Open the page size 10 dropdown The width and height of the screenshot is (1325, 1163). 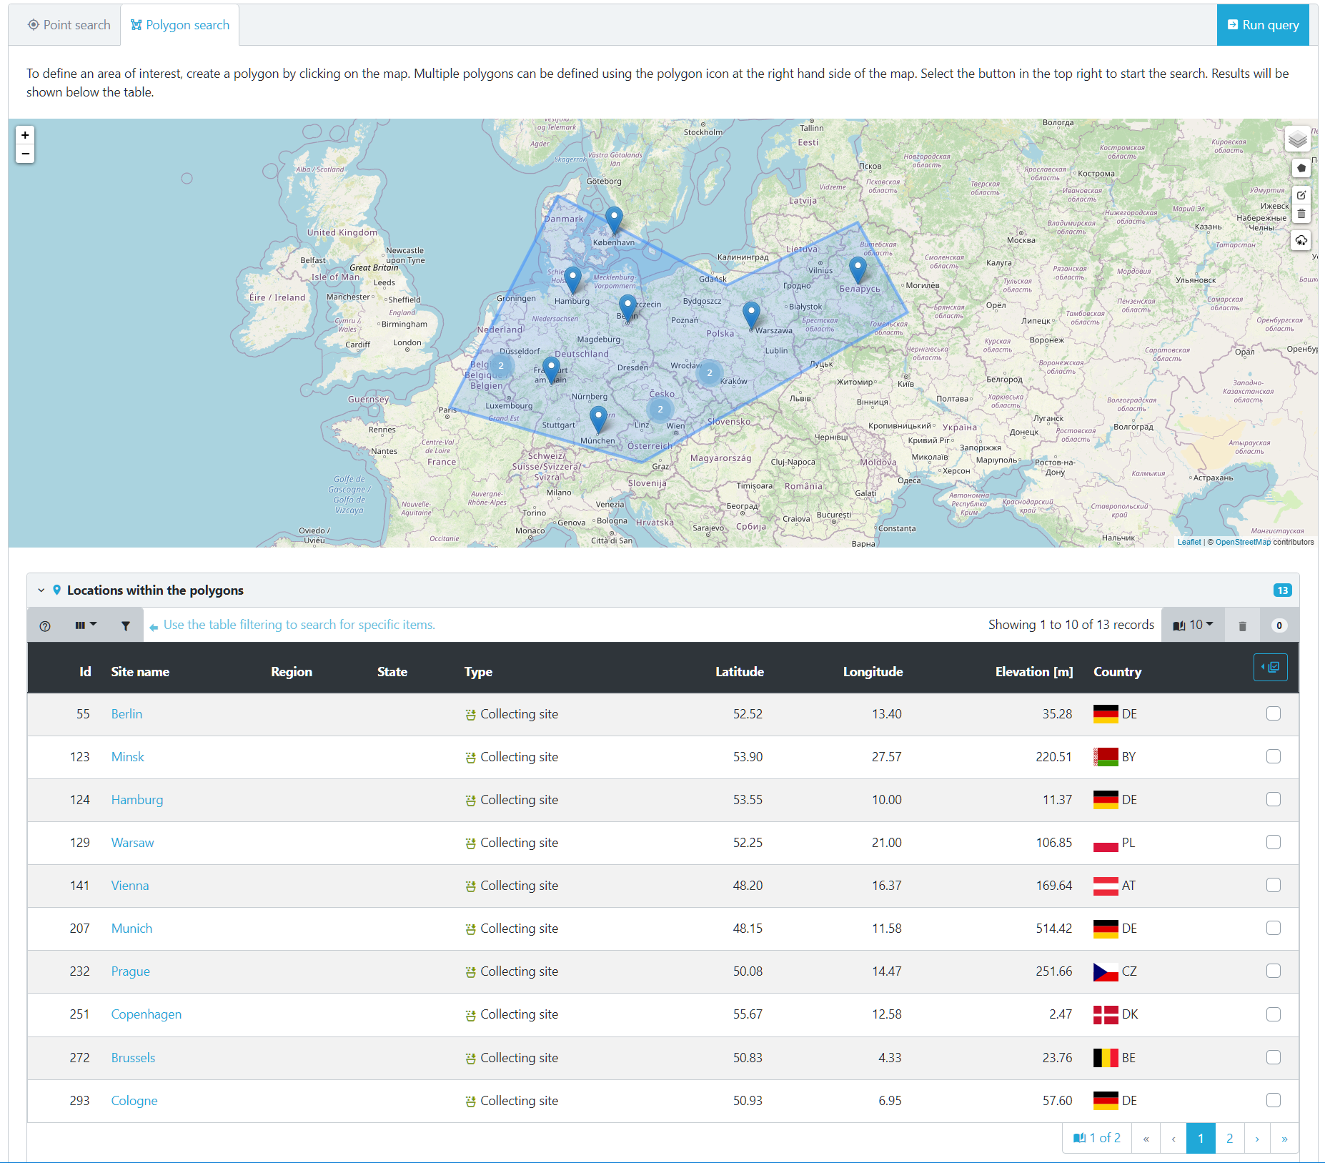1193,625
